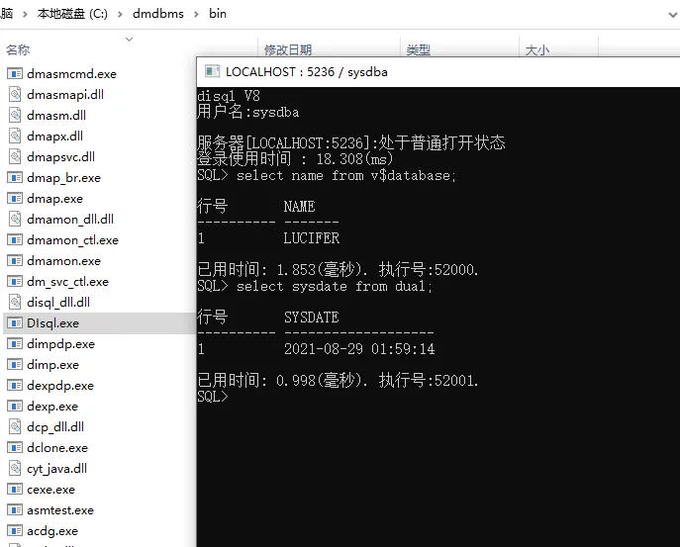Image resolution: width=680 pixels, height=547 pixels.
Task: Click the cexe.exe file icon
Action: 15,489
